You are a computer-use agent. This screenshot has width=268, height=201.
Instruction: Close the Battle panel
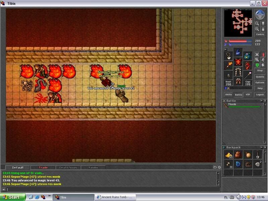(x=265, y=101)
